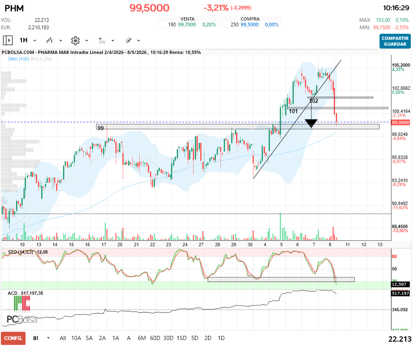Select the All time range
Viewport: 417px width, 347px height.
coord(63,338)
